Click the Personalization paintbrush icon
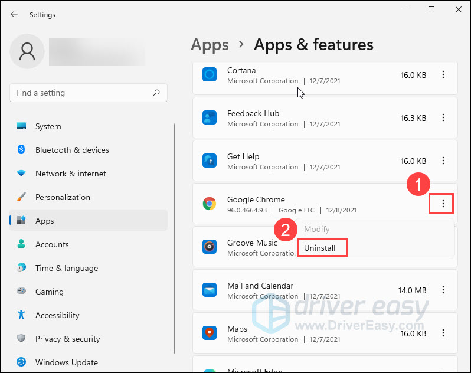 point(21,197)
